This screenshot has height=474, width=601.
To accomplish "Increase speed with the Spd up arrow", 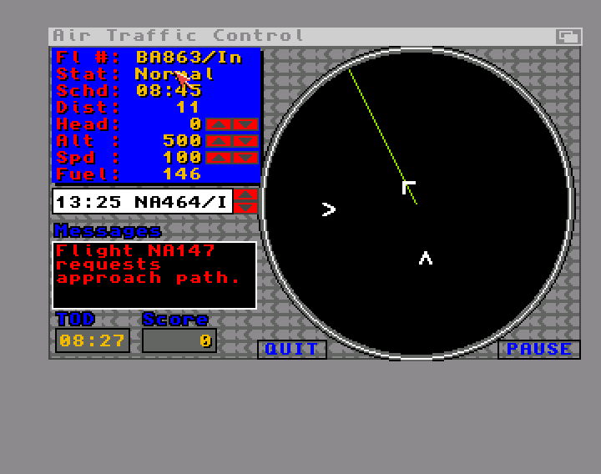I will (x=218, y=158).
